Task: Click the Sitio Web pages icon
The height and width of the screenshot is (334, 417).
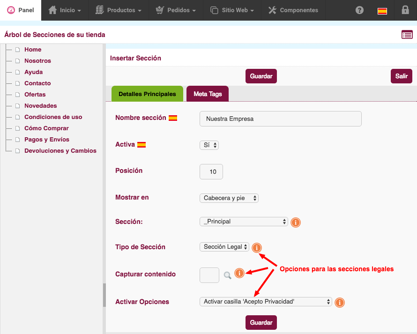Action: [x=214, y=10]
